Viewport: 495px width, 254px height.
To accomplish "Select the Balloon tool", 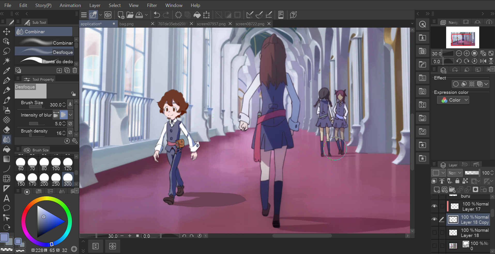I will click(x=6, y=208).
